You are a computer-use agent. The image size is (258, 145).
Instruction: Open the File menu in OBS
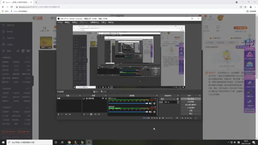tap(60, 23)
